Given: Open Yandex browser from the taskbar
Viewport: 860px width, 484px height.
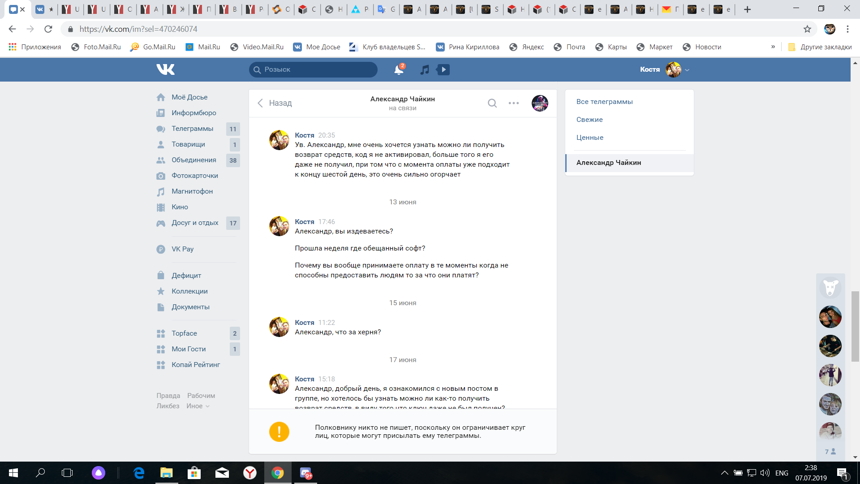Looking at the screenshot, I should [x=250, y=473].
